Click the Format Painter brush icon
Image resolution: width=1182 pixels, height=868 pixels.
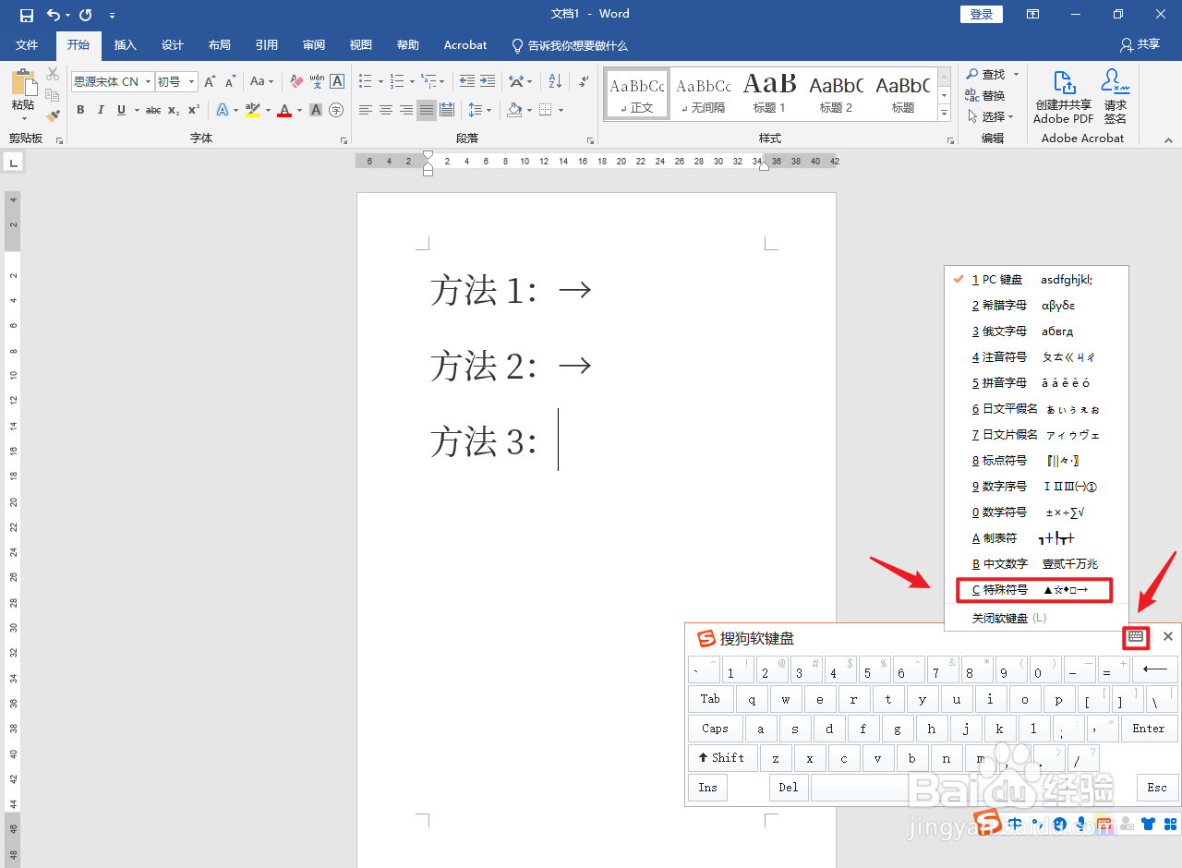53,115
